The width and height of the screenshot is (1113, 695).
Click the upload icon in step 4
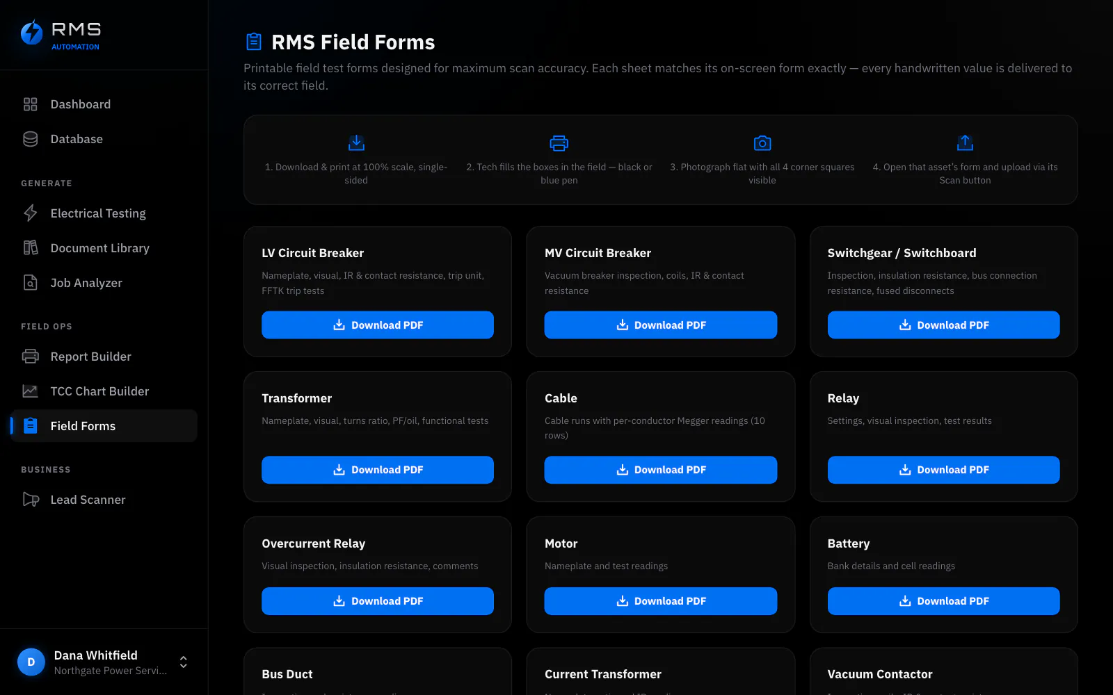point(965,143)
